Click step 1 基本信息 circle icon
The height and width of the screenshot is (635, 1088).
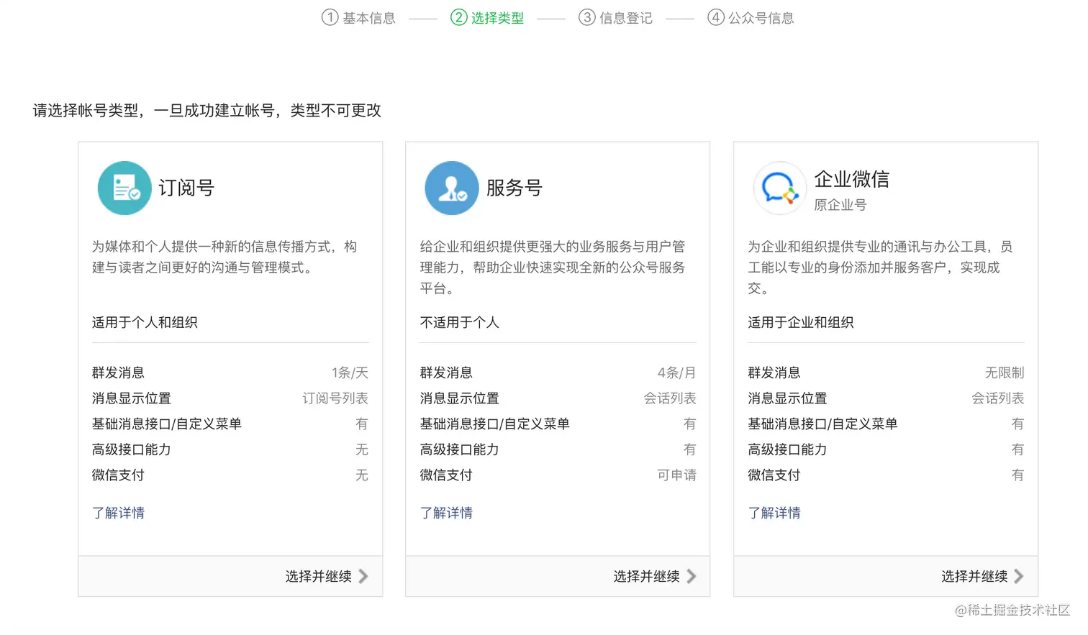click(x=330, y=17)
